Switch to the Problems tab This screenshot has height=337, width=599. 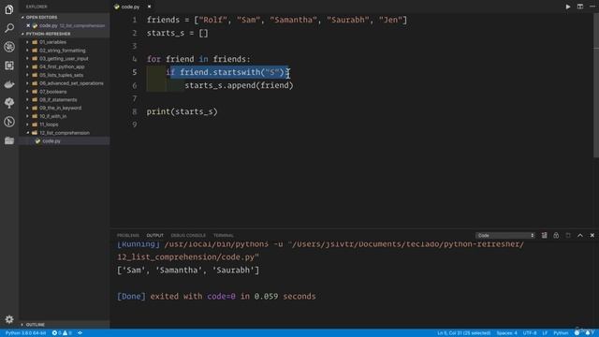point(128,235)
